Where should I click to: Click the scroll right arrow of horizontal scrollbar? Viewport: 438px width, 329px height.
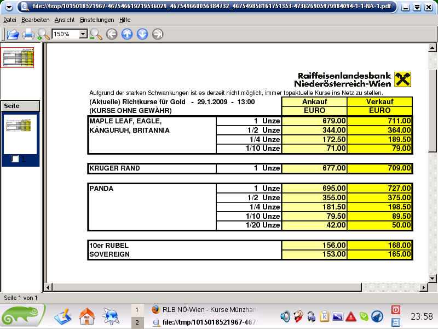[x=424, y=287]
